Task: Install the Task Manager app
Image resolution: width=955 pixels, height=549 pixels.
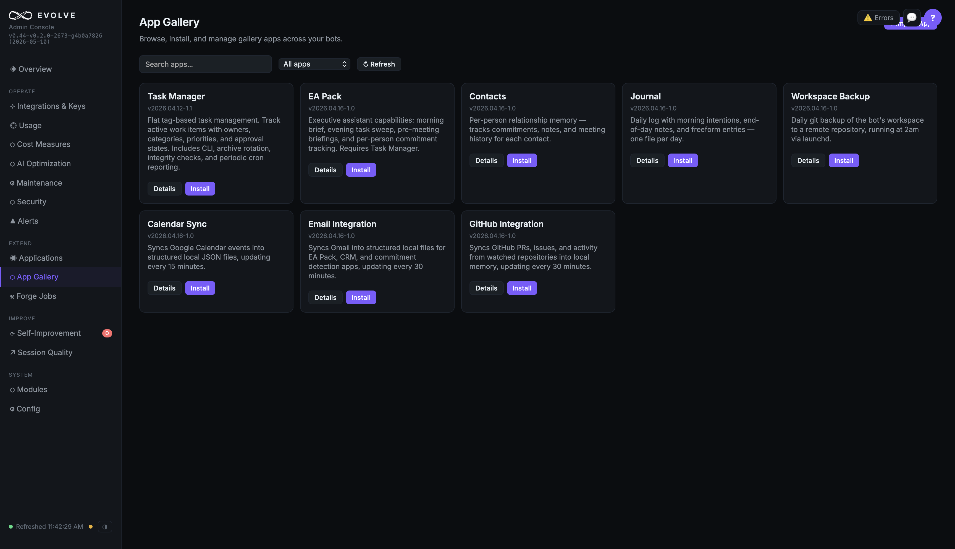Action: (200, 189)
